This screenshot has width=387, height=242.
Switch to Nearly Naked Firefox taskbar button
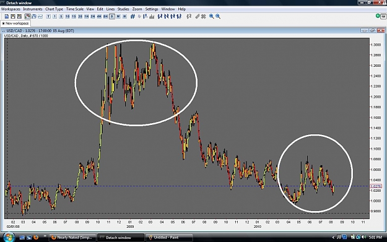tap(72, 238)
